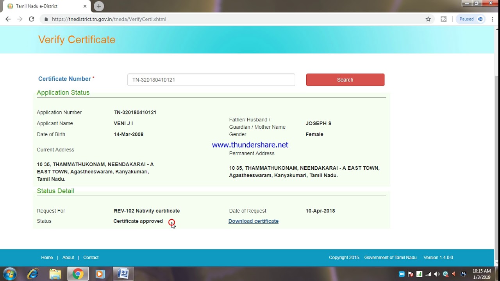Viewport: 500px width, 281px height.
Task: Click REV-102 Nativity certificate text
Action: coord(147,211)
